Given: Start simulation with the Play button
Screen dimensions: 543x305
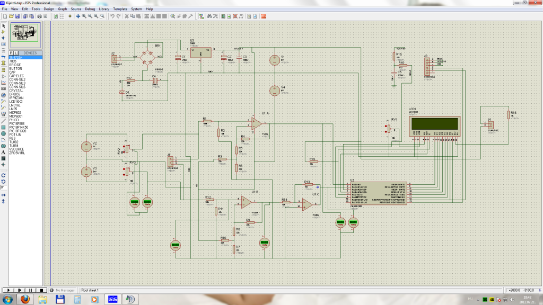Looking at the screenshot, I should pos(8,290).
